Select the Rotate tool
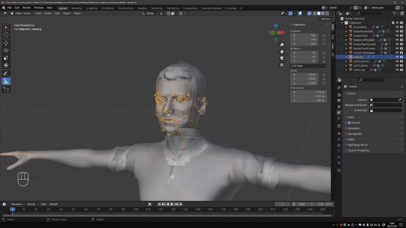Viewport: 406px width, 228px height. click(x=6, y=51)
